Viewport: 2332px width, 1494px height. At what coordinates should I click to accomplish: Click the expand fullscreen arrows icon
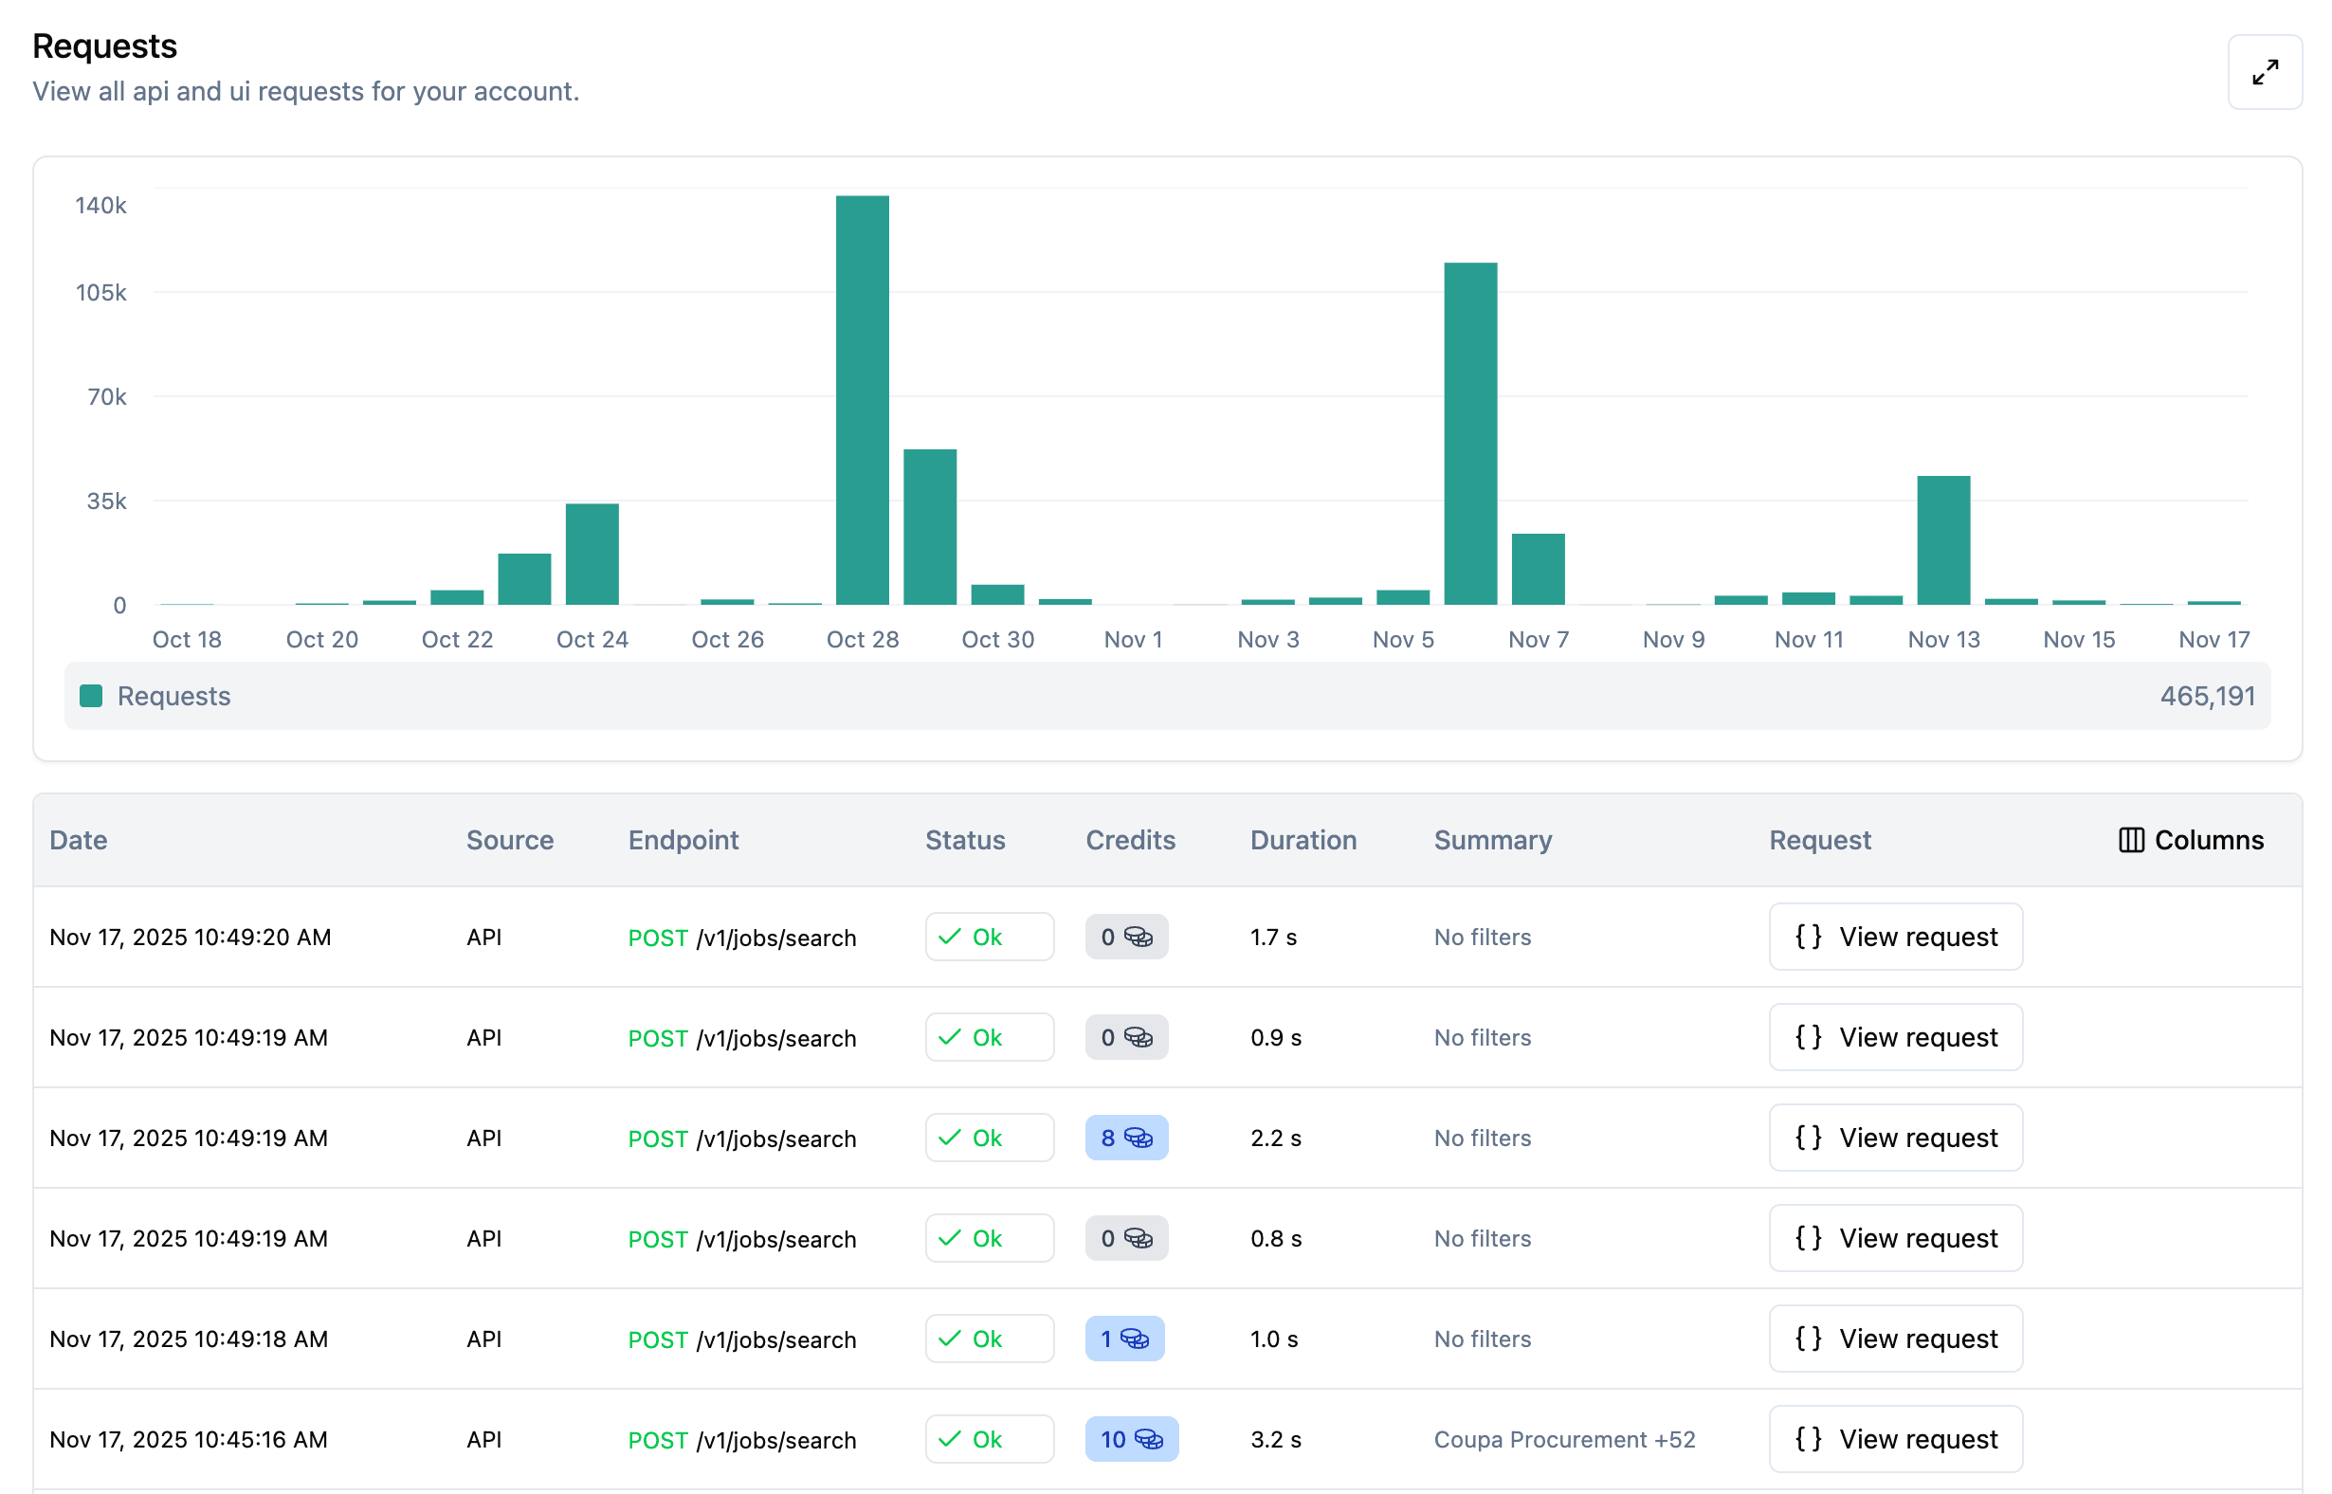coord(2264,73)
